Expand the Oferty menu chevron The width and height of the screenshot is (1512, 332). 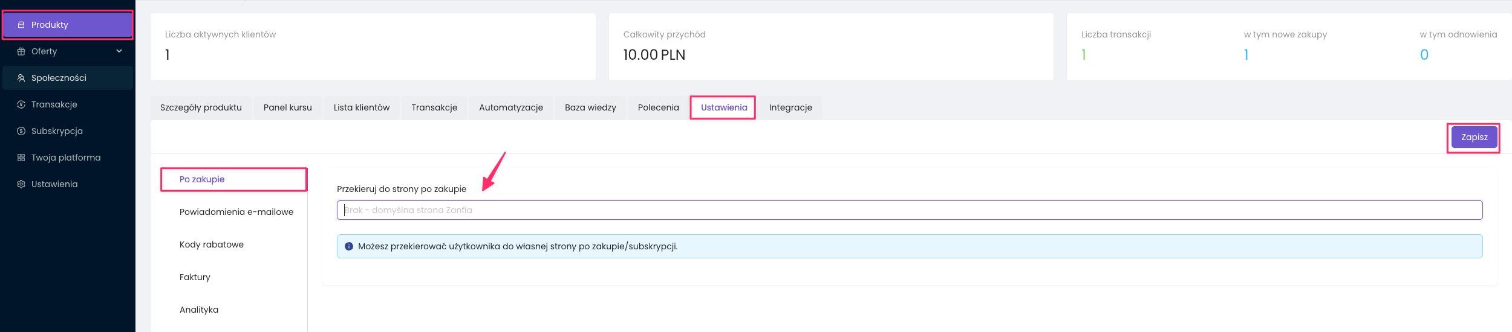click(119, 51)
